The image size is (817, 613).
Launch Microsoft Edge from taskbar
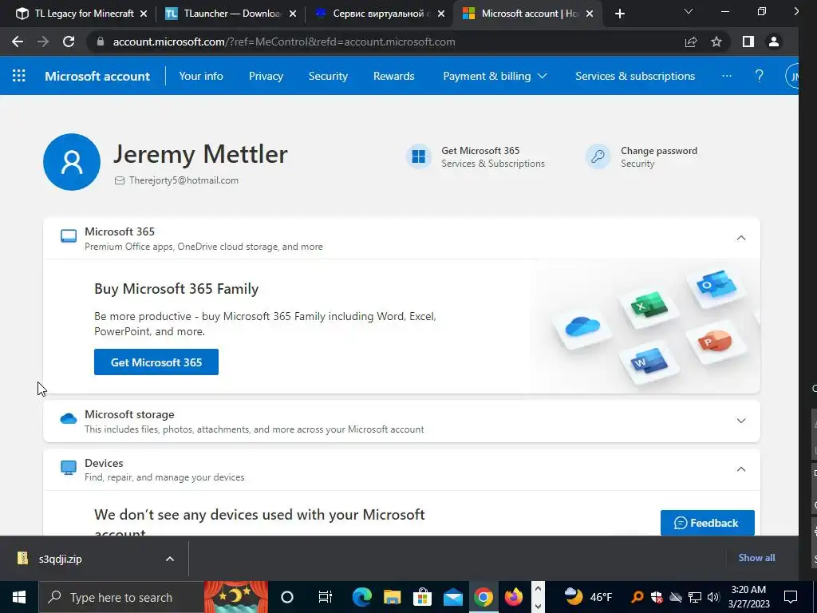pos(361,597)
